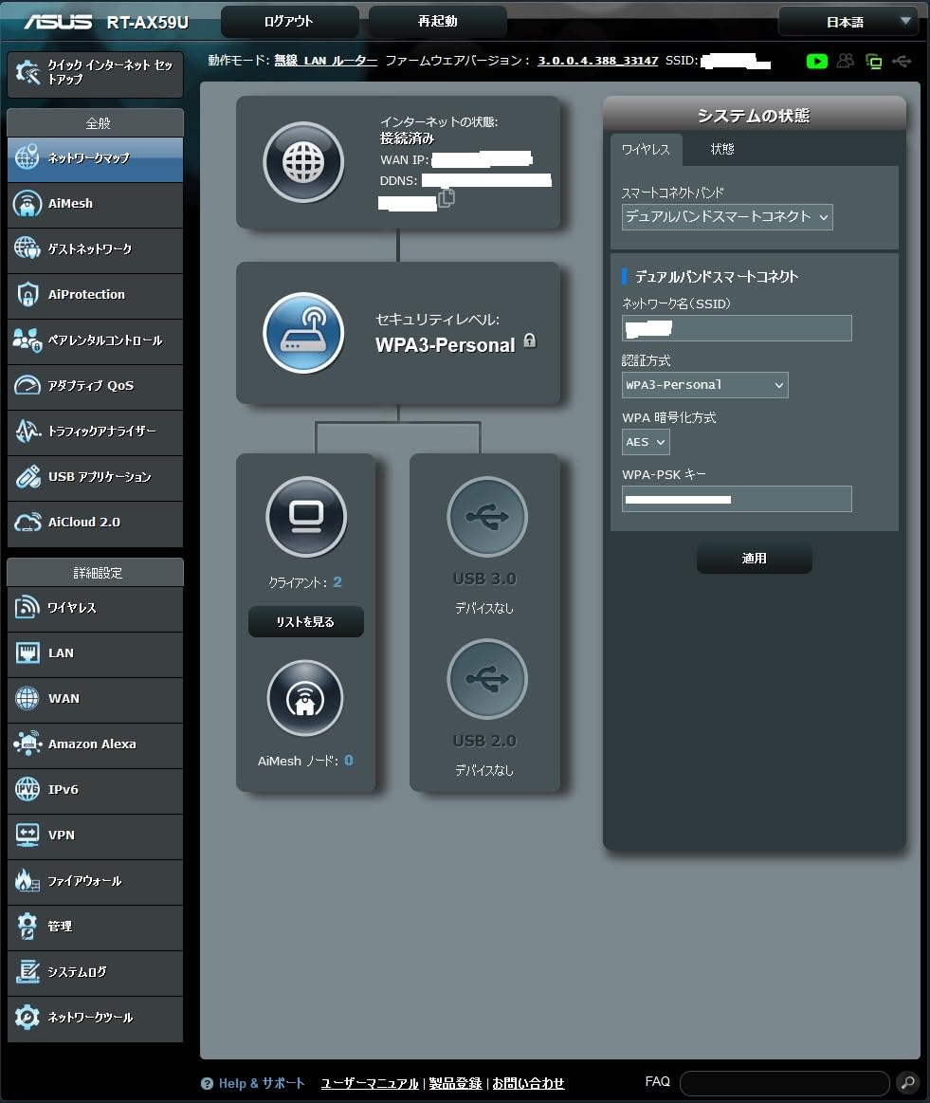Image resolution: width=930 pixels, height=1103 pixels.
Task: Expand the スマートコネクトバンド dropdown
Action: [727, 217]
